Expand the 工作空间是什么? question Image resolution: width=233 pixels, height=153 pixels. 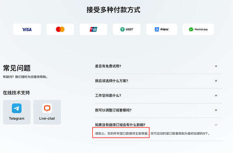159,96
